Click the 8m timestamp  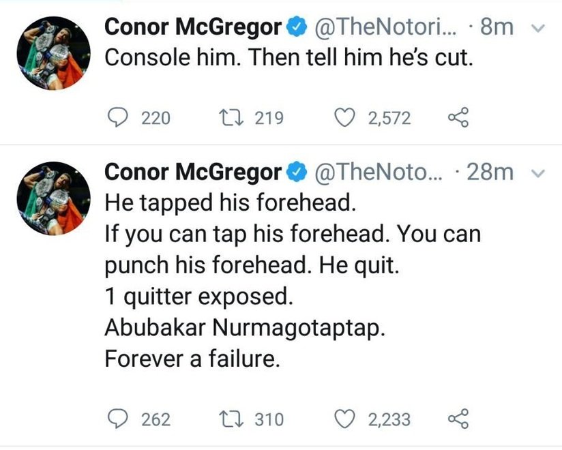[x=497, y=28]
